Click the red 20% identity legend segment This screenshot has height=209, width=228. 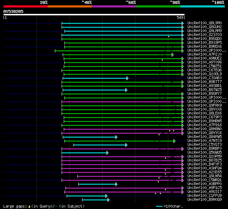(x=26, y=6)
